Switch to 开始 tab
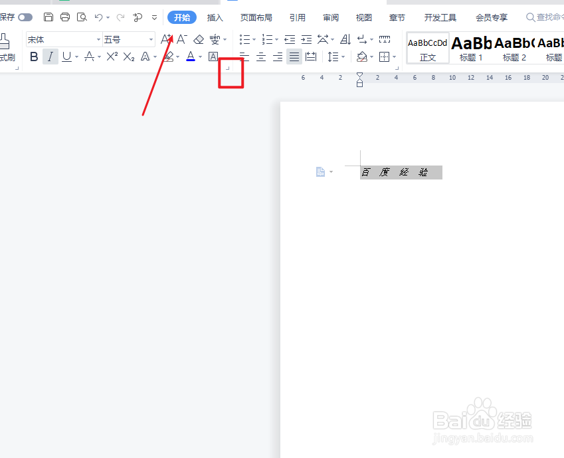 [x=182, y=17]
